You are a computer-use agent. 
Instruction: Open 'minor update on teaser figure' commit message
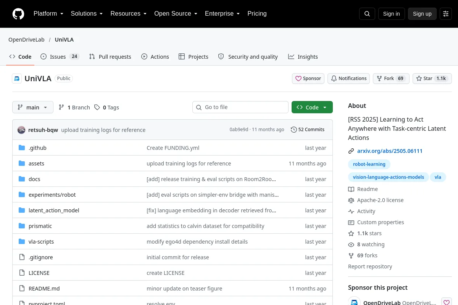click(184, 289)
